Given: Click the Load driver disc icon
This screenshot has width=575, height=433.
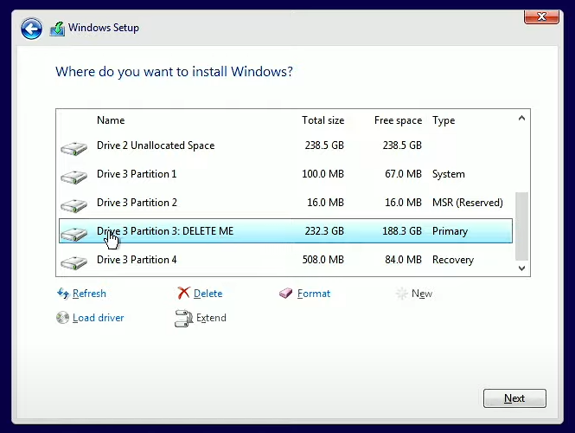Looking at the screenshot, I should pos(63,318).
